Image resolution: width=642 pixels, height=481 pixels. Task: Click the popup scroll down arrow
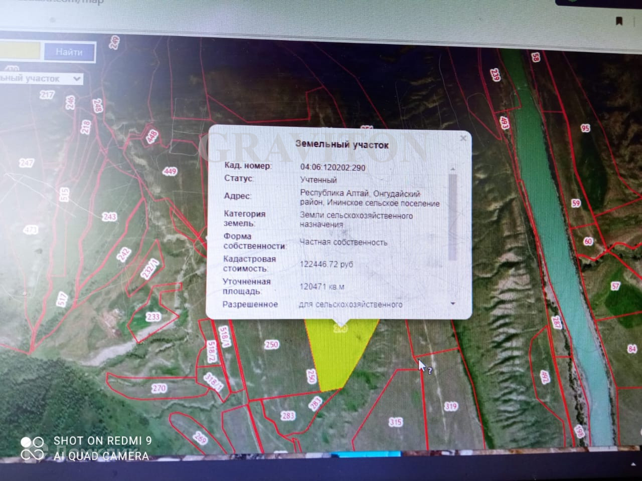[x=453, y=304]
